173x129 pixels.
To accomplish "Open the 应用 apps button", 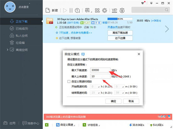I will [9, 123].
